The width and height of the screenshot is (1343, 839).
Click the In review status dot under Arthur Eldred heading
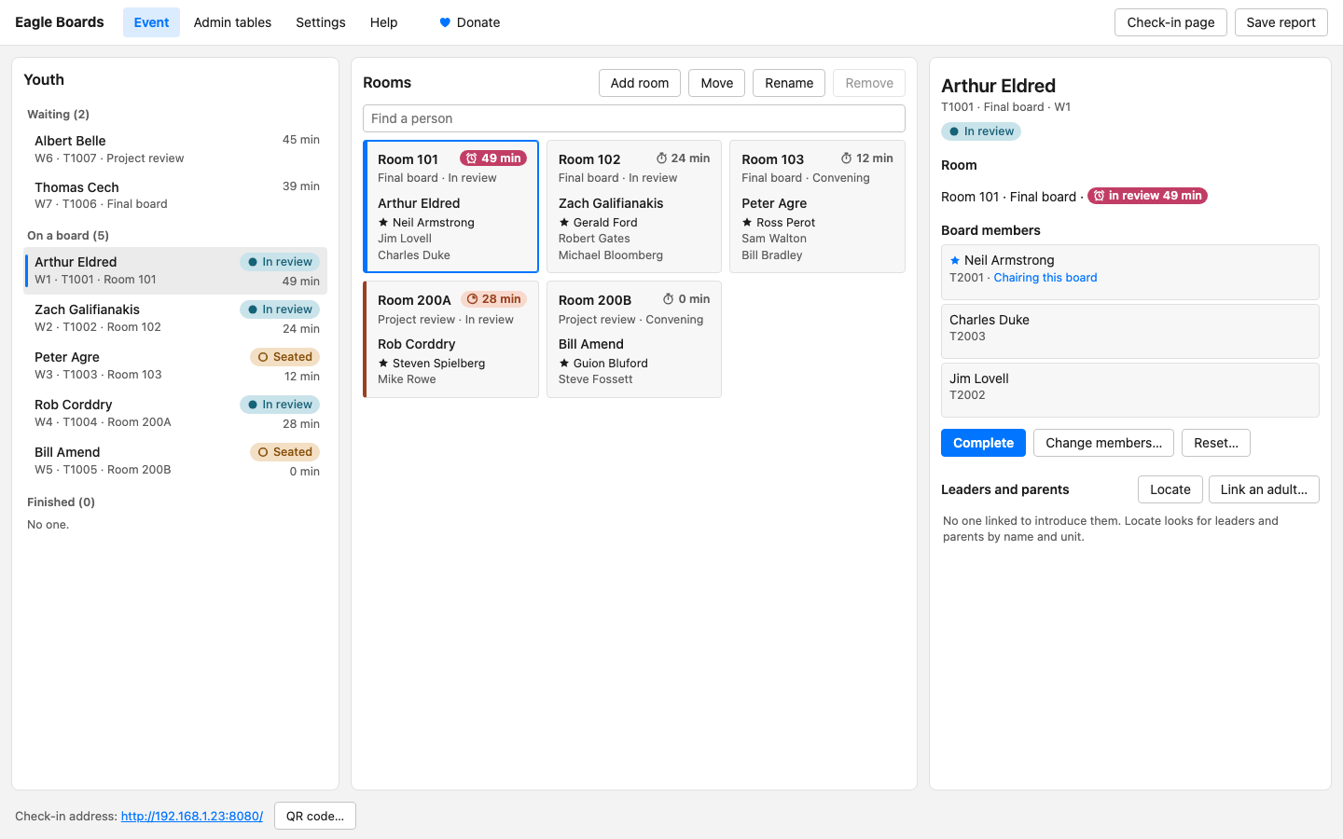[953, 131]
